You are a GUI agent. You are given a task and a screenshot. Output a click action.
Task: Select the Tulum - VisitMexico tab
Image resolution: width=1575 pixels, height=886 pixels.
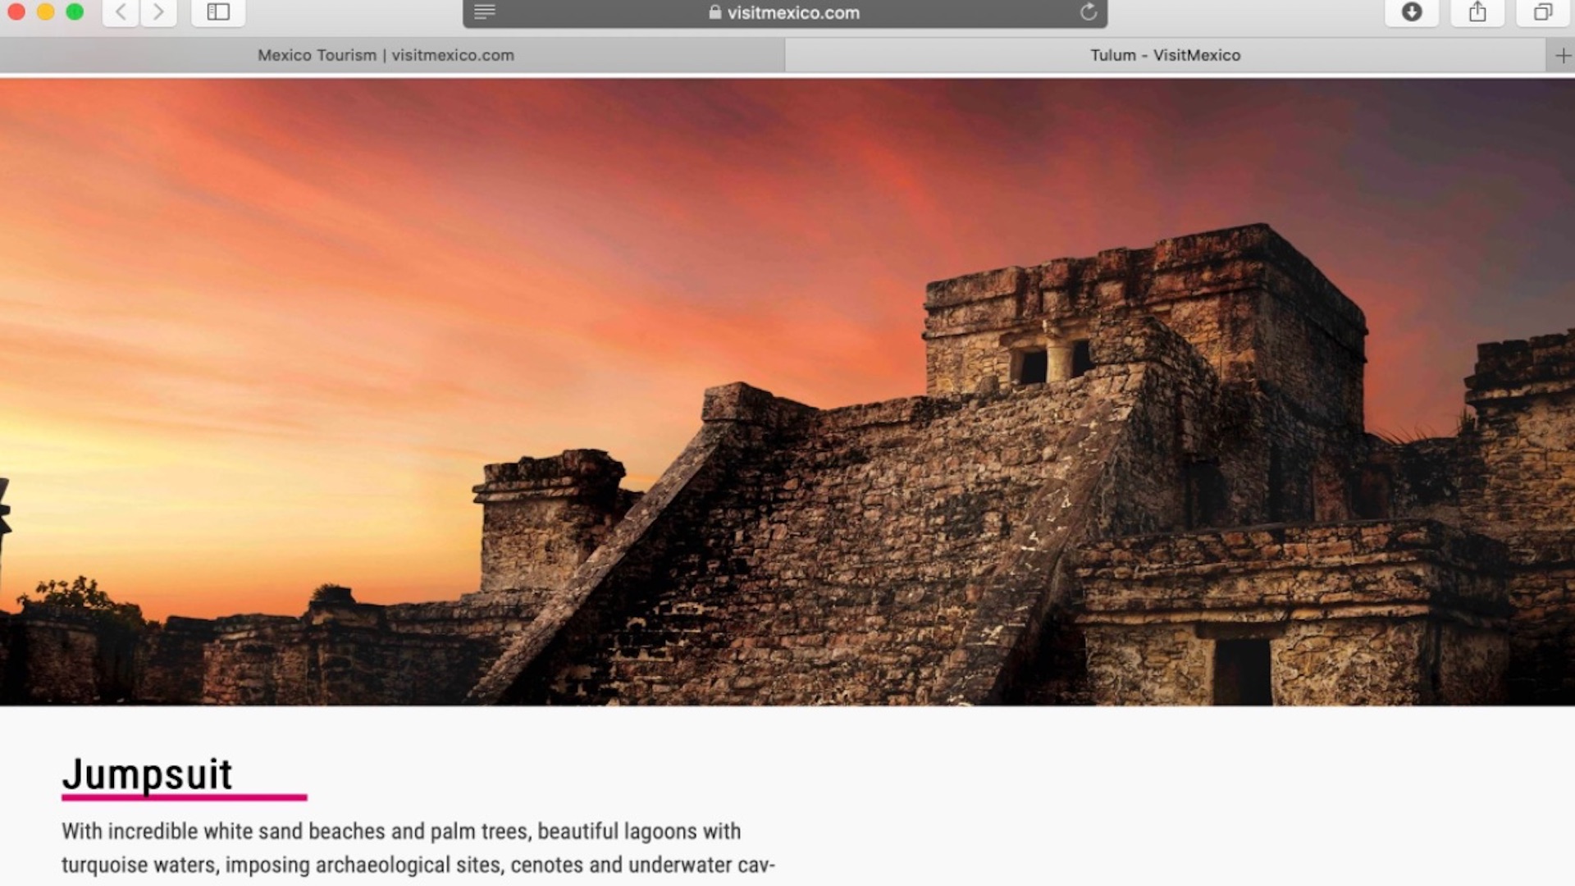(x=1165, y=56)
